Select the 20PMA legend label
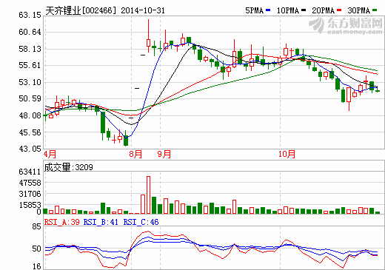This screenshot has width=385, height=270. (x=324, y=10)
